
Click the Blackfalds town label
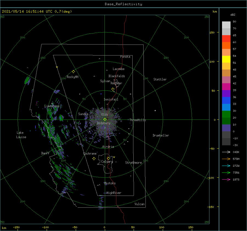tap(117, 76)
